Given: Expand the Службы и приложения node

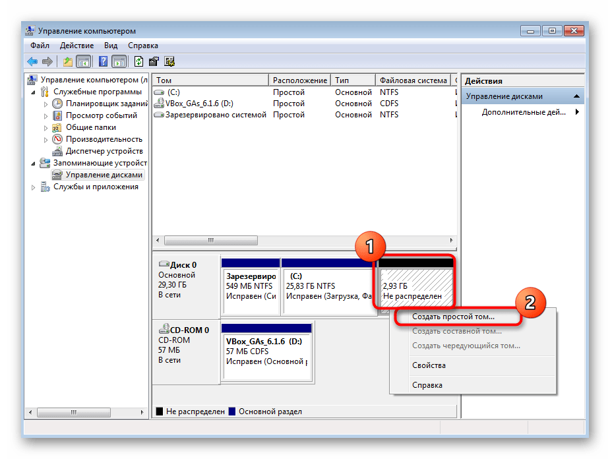Looking at the screenshot, I should tap(33, 187).
